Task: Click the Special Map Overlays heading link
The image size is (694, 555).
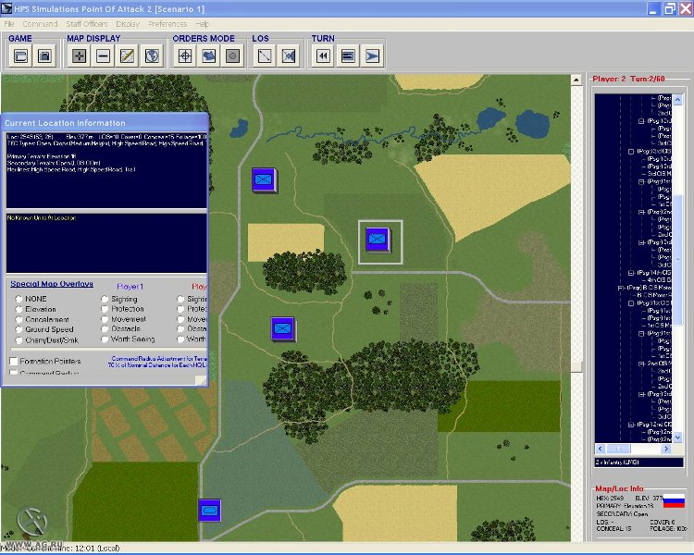Action: point(52,285)
